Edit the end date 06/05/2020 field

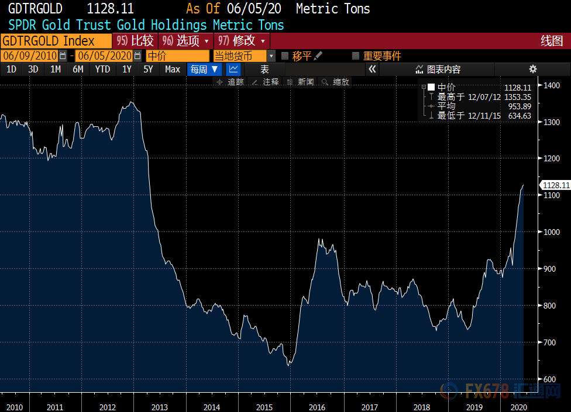click(x=105, y=56)
